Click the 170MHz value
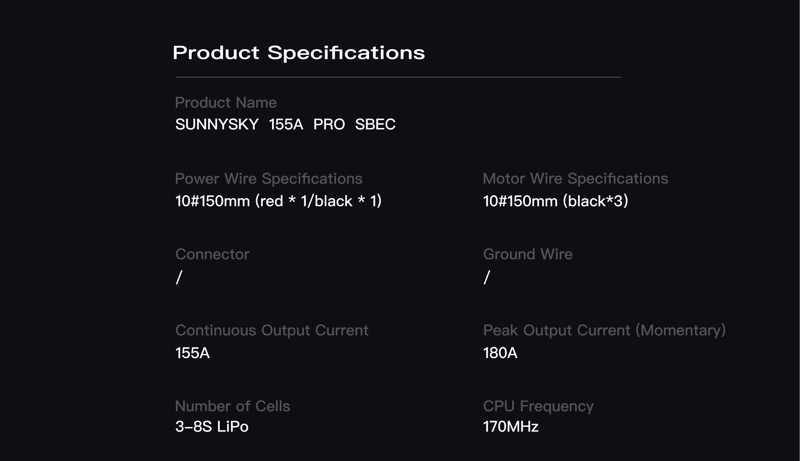This screenshot has height=461, width=800. [x=511, y=427]
